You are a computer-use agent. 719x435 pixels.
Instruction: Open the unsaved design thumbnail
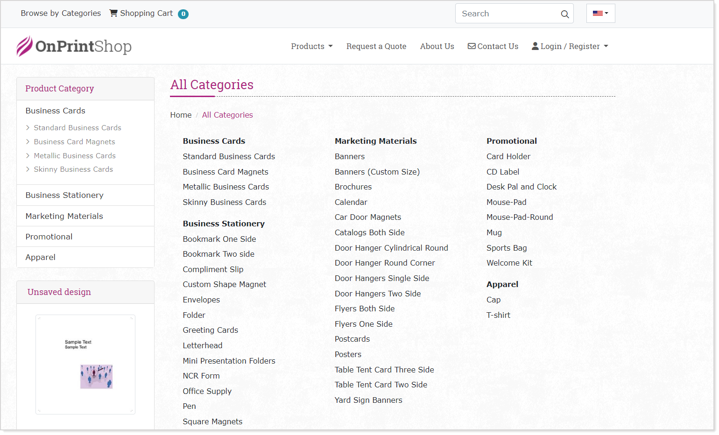click(x=85, y=364)
